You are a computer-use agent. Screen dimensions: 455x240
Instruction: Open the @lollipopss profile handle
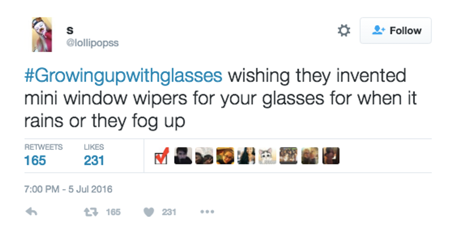[92, 43]
